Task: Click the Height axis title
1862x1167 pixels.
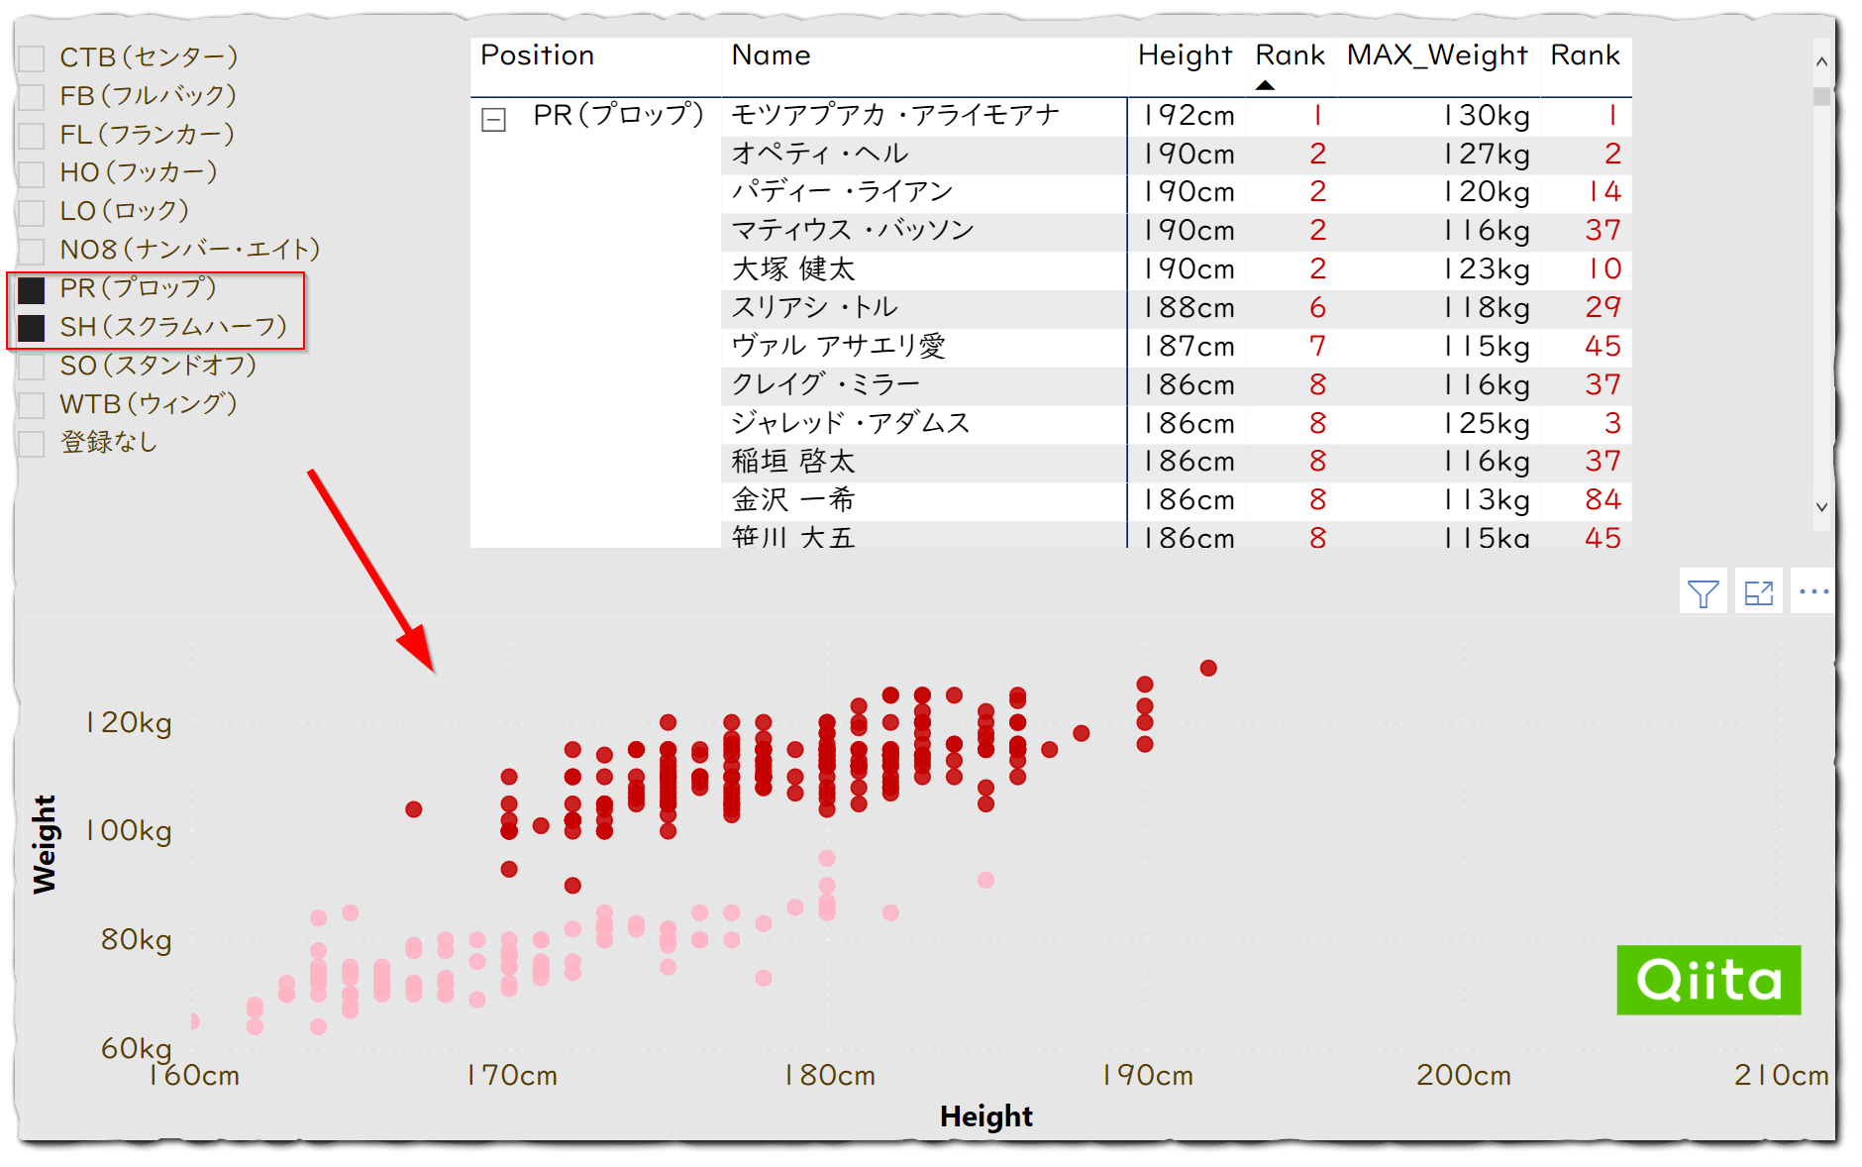Action: tap(985, 1116)
